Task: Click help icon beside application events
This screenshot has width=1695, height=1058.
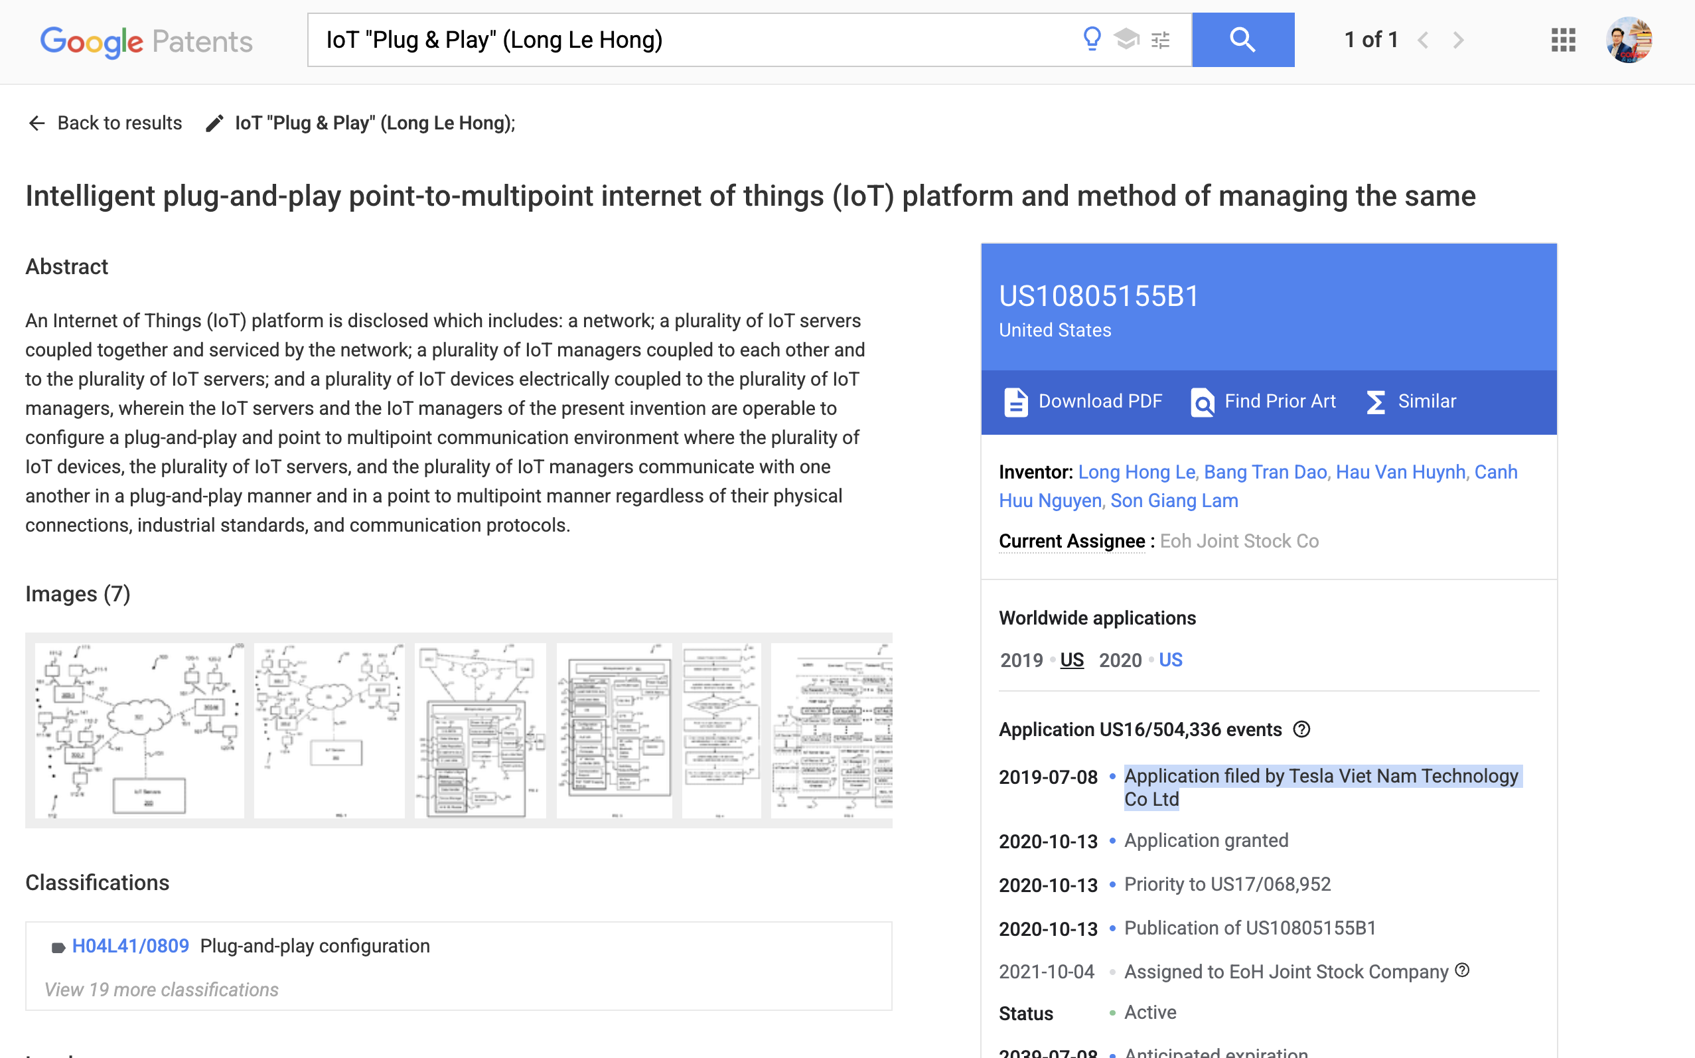Action: tap(1301, 729)
